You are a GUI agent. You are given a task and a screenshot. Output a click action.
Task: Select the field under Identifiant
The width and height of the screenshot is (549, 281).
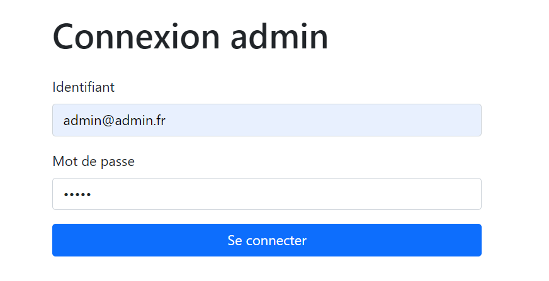pyautogui.click(x=266, y=120)
